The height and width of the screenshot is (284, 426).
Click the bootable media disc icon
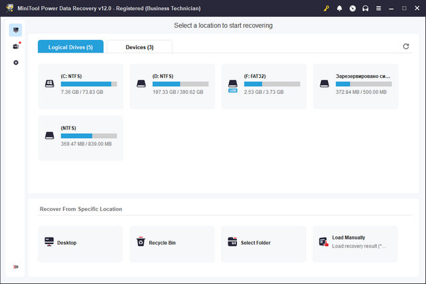(352, 8)
